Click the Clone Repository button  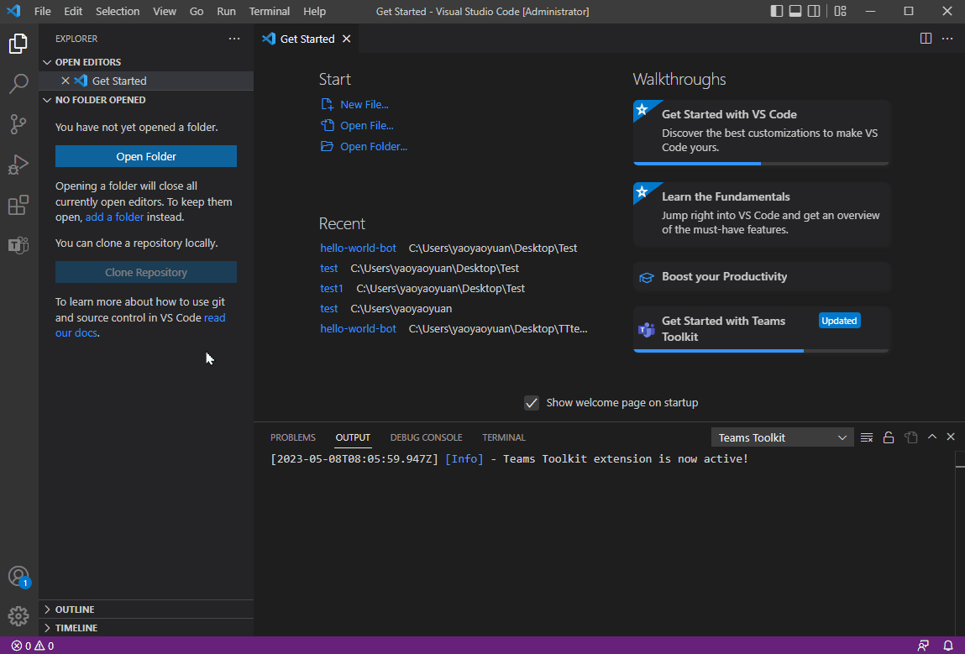pos(146,272)
